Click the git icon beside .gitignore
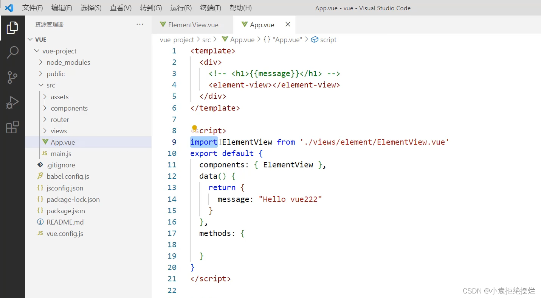The width and height of the screenshot is (541, 298). pyautogui.click(x=40, y=165)
